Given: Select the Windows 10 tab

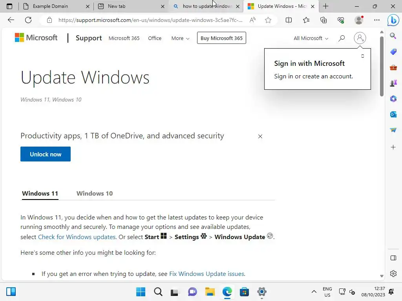Looking at the screenshot, I should 95,194.
